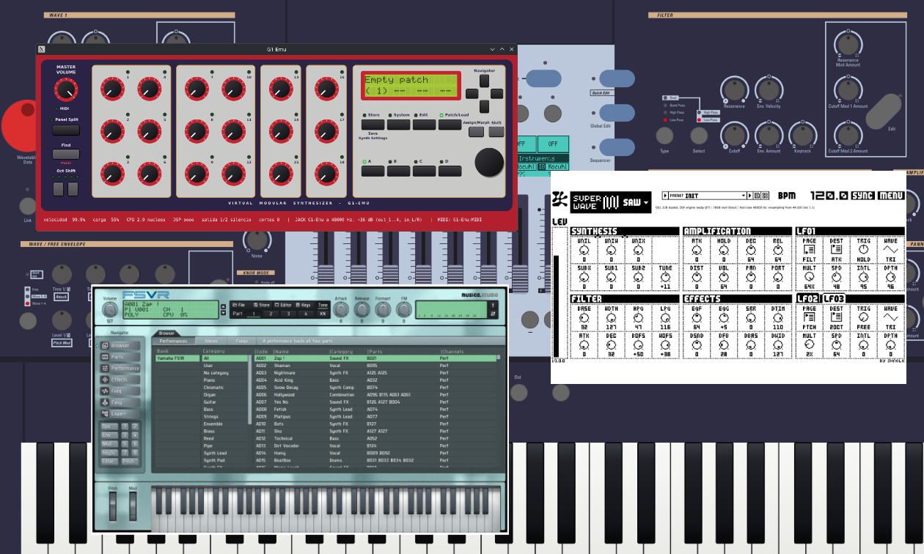This screenshot has width=924, height=554.
Task: Click the Find button in G1 Emu
Action: [x=66, y=155]
